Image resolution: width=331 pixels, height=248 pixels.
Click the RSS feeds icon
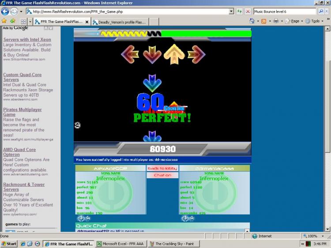pyautogui.click(x=264, y=21)
